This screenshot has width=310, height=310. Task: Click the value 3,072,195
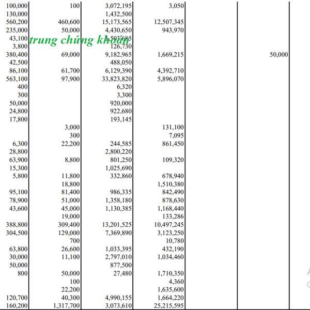[x=118, y=6]
